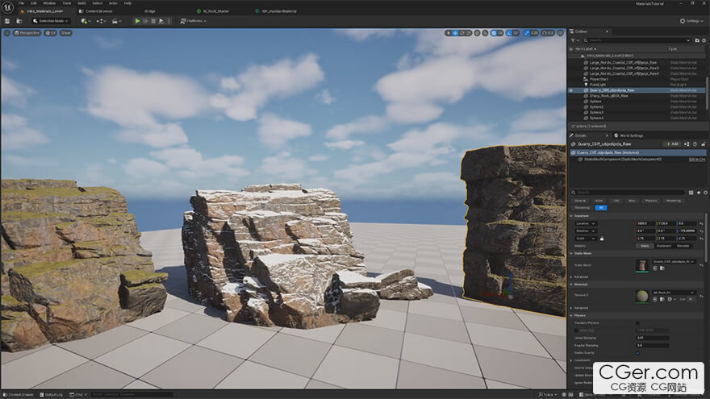The image size is (710, 399).
Task: Open the Edit menu
Action: [34, 3]
